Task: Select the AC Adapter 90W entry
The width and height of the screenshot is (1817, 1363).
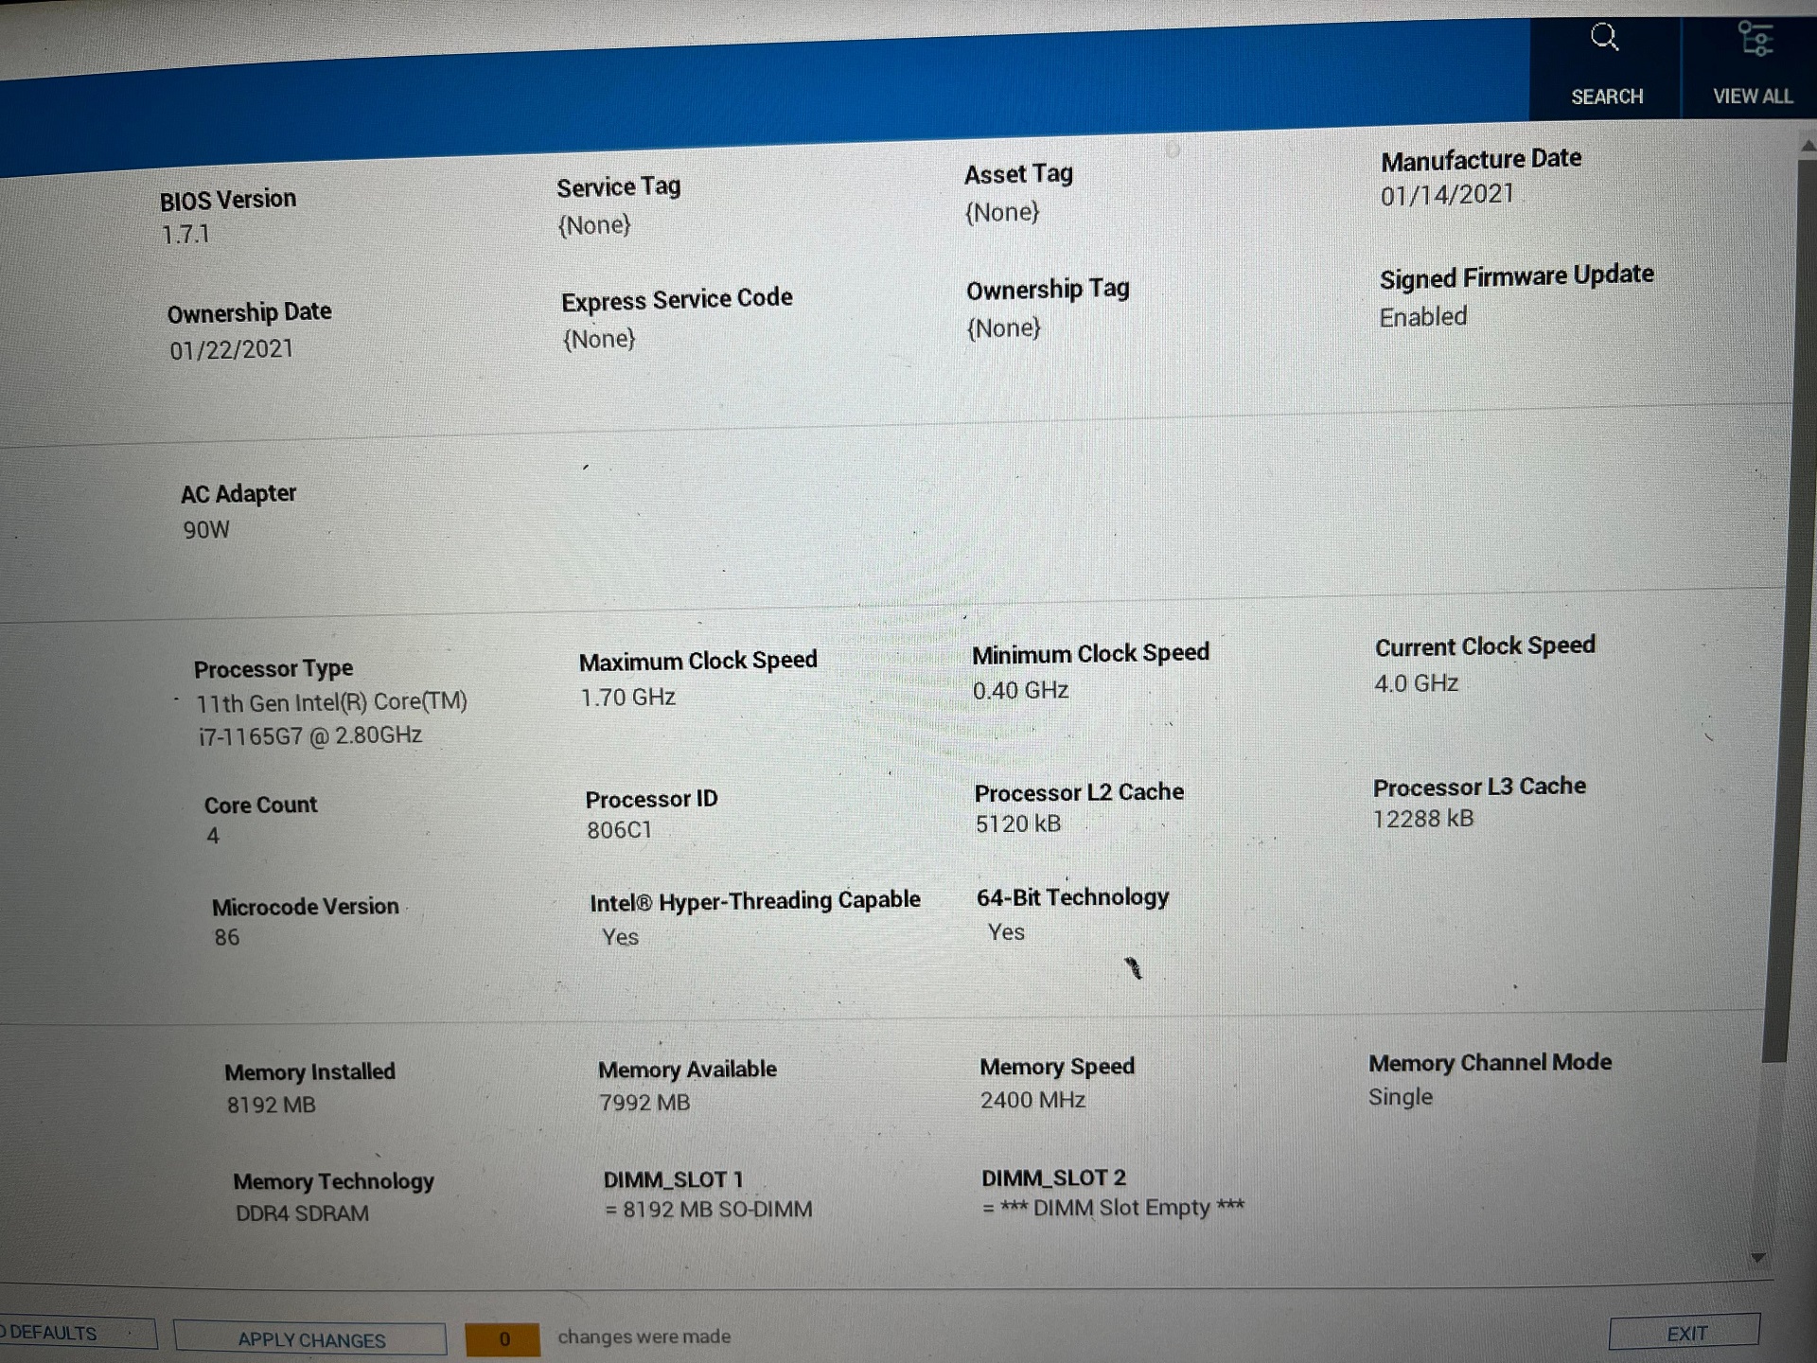Action: coord(206,530)
